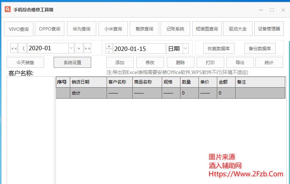Open the 日期 dropdown arrow
The image size is (290, 184).
coord(185,48)
